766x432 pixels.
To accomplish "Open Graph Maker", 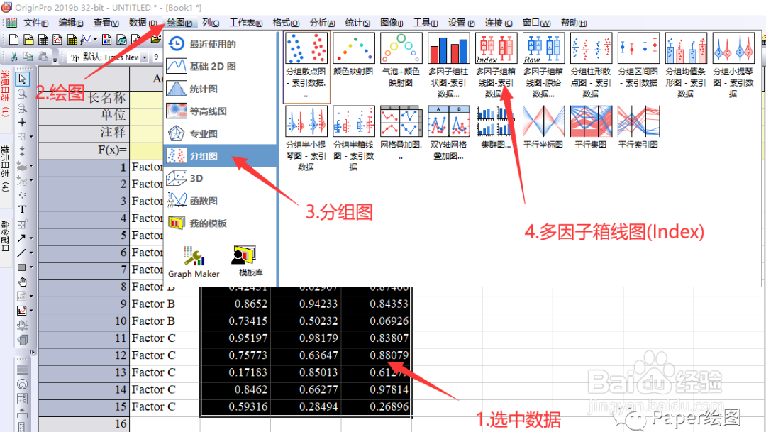I will [x=194, y=262].
